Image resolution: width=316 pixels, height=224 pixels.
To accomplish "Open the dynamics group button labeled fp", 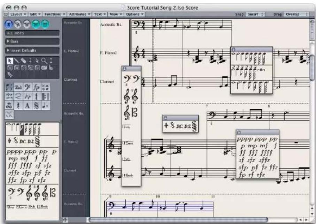I will (36, 87).
